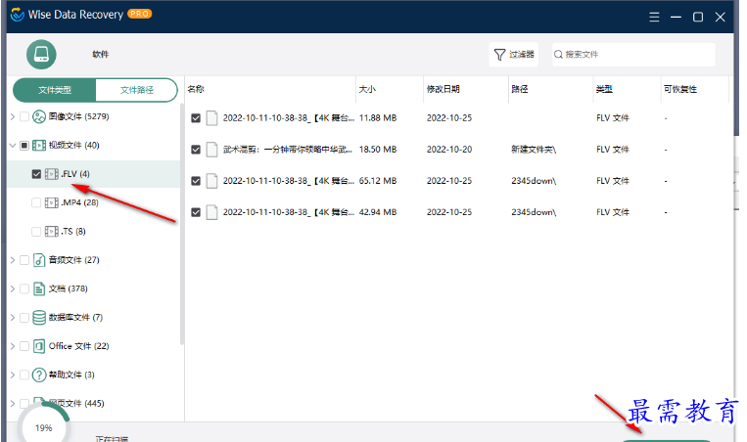Click the 软件 drive label

tap(101, 55)
